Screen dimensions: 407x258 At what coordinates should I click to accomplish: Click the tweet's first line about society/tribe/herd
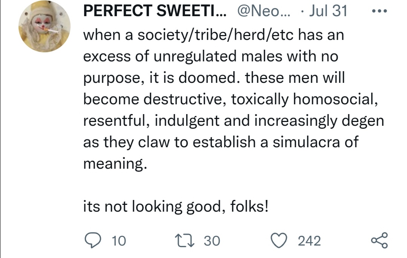pyautogui.click(x=213, y=36)
